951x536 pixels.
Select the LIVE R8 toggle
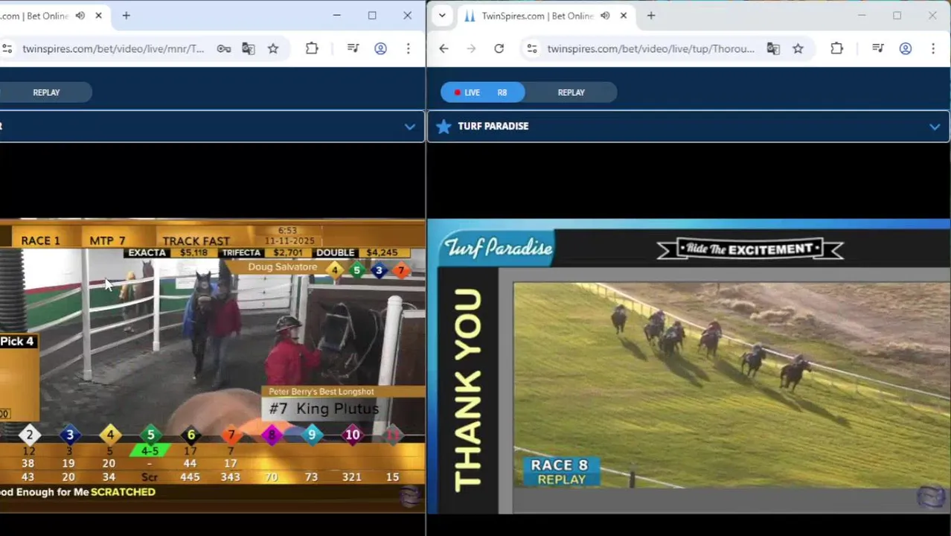(482, 92)
